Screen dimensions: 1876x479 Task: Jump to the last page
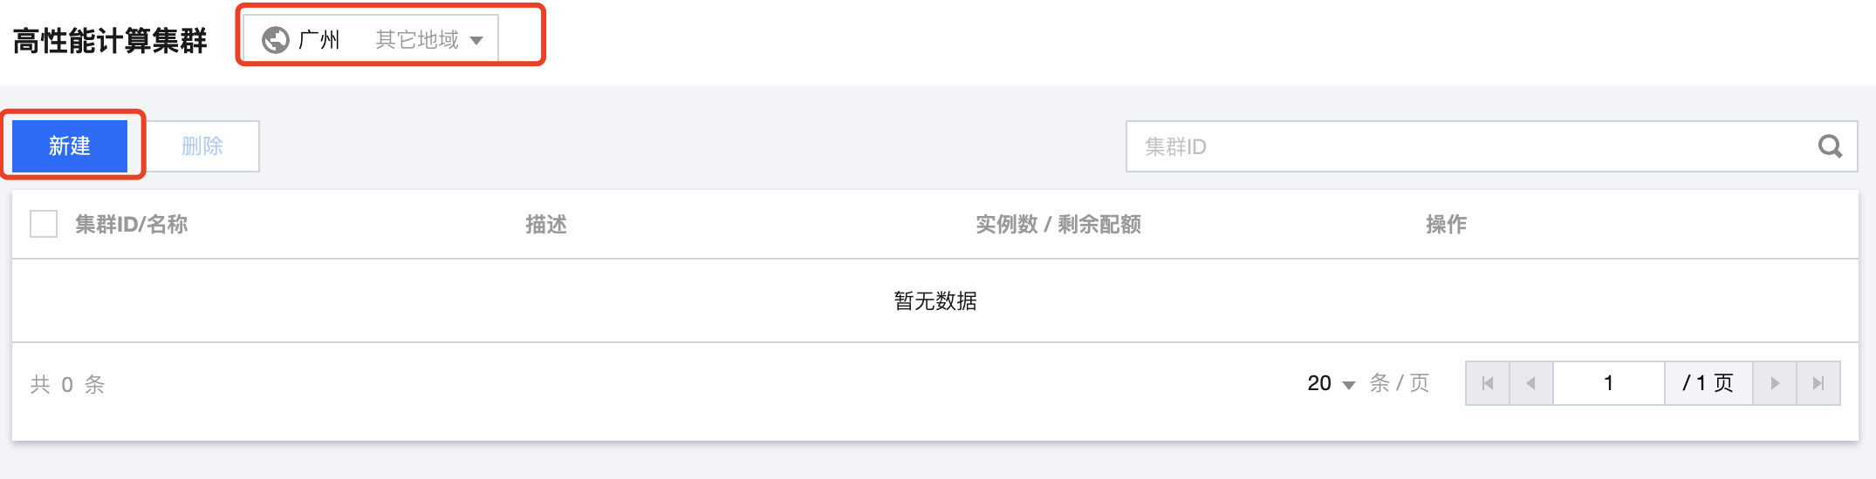pos(1818,383)
